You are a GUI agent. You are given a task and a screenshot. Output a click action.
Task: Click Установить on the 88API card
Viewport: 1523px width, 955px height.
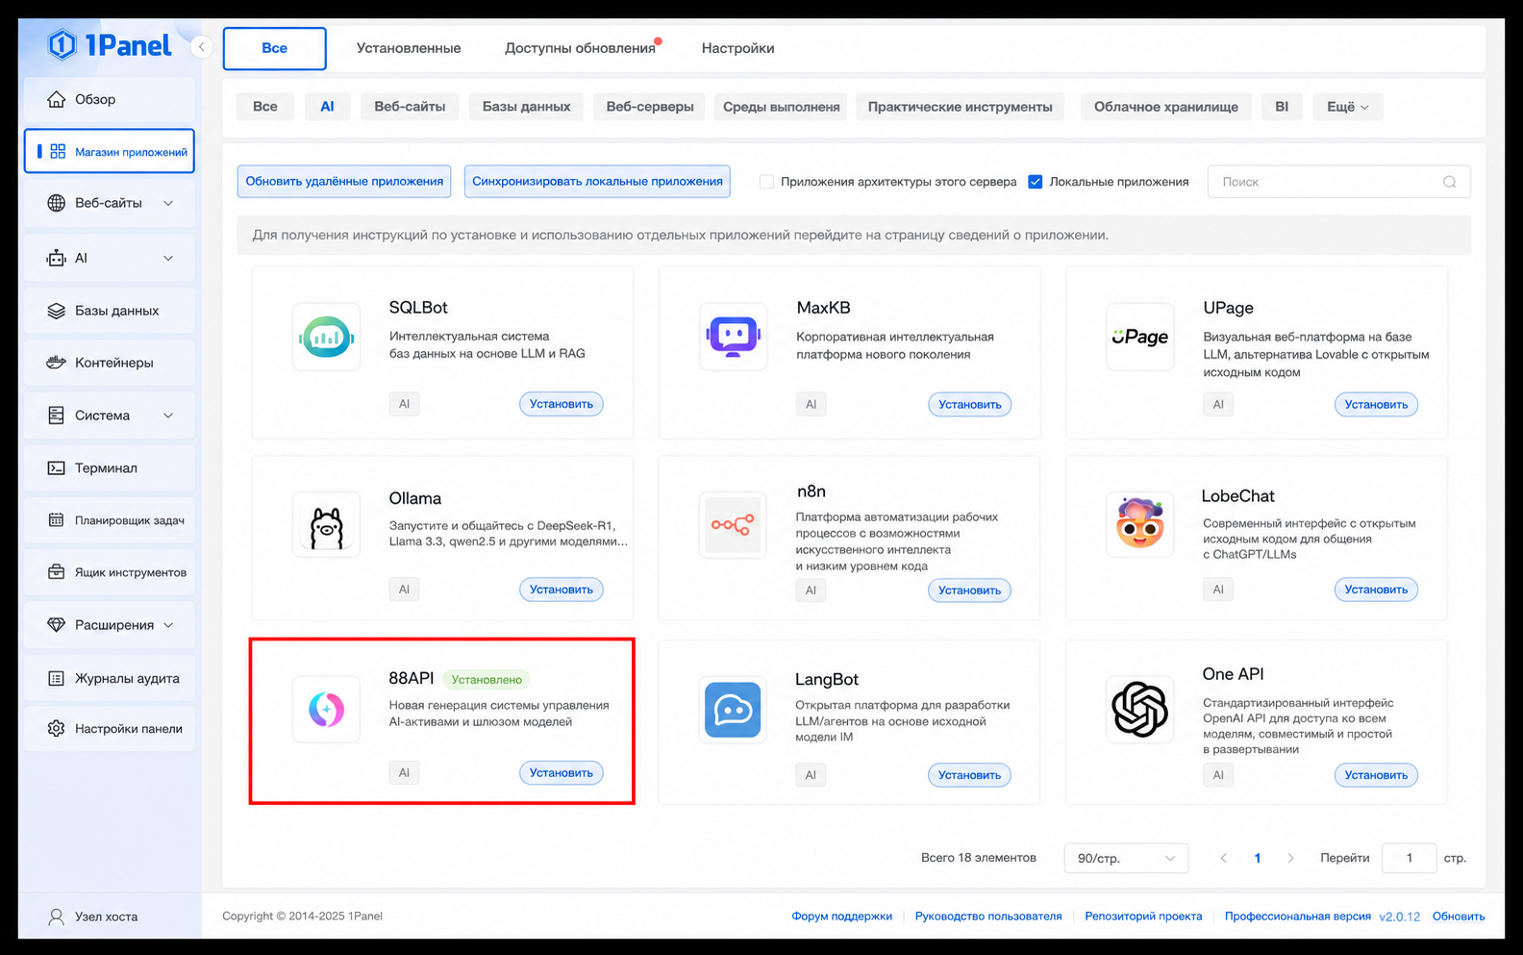pyautogui.click(x=562, y=773)
